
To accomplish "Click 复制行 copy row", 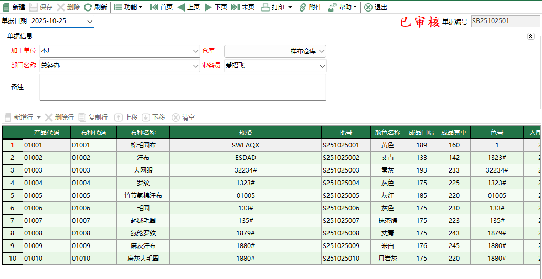I will (93, 117).
